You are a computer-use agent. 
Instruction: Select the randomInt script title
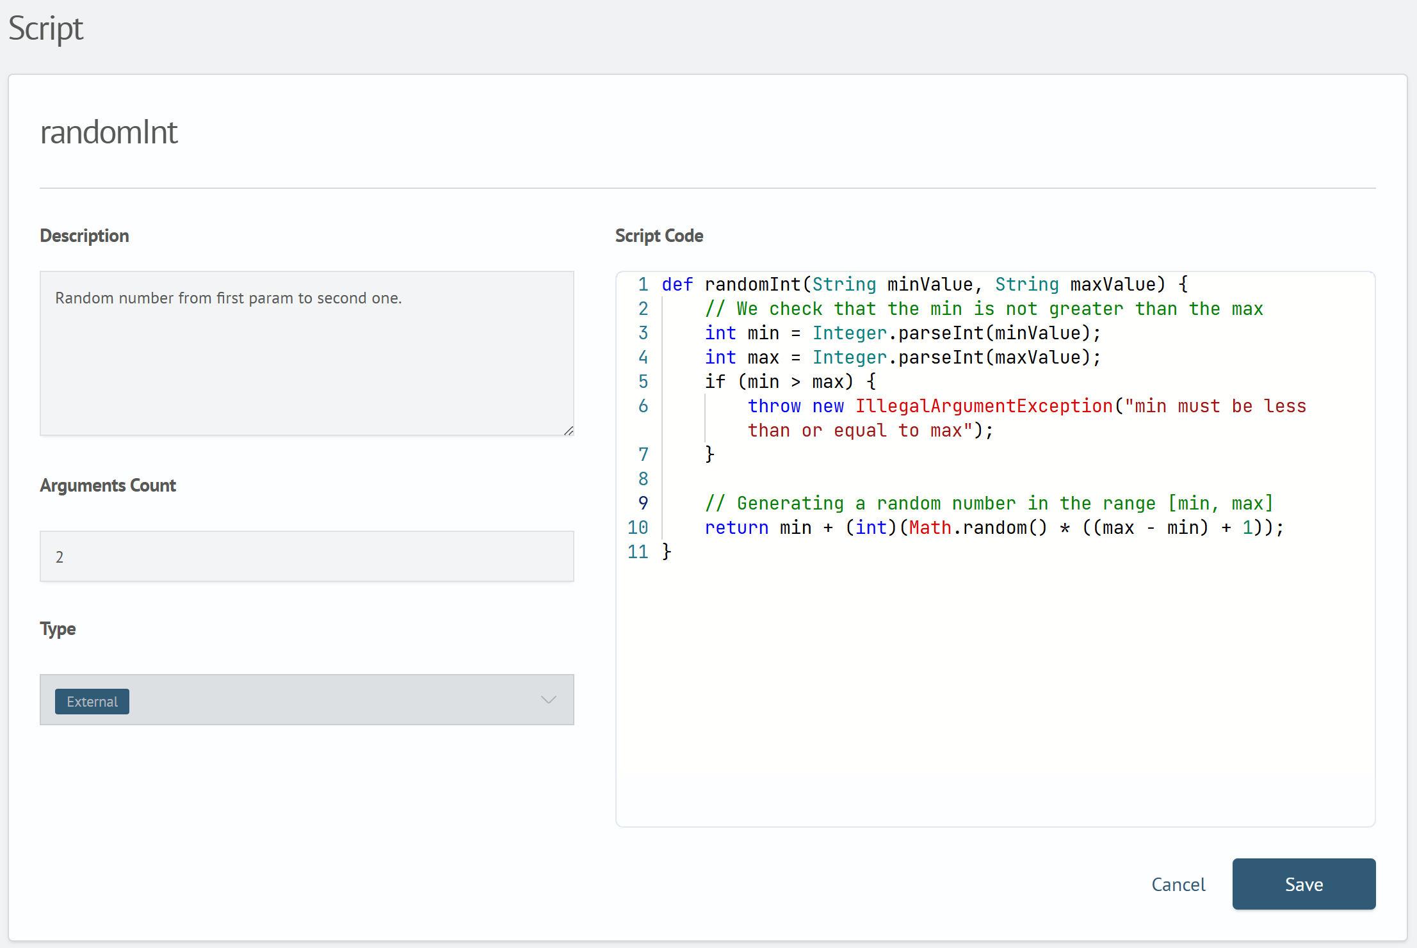pos(109,132)
